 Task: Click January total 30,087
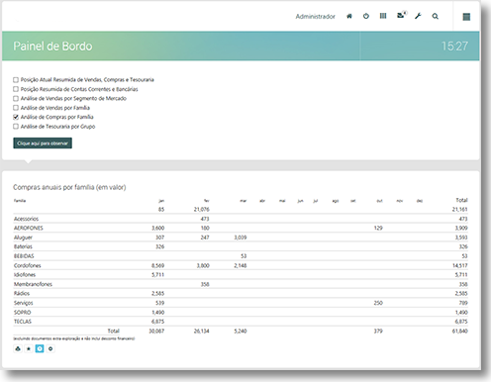pos(156,331)
